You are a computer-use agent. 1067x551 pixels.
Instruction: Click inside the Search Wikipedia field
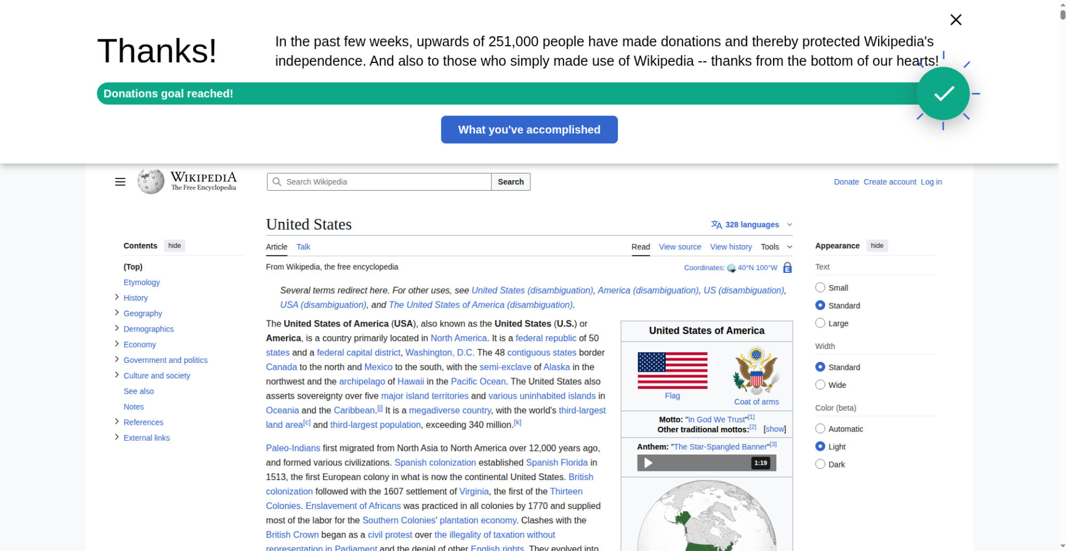(x=384, y=182)
